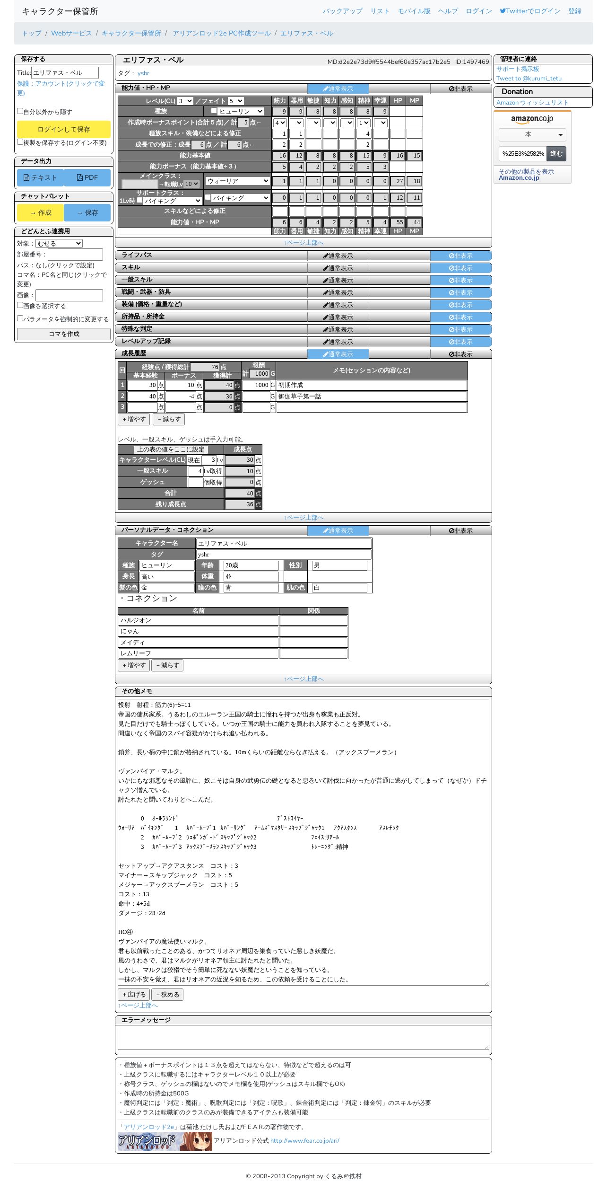
Task: Click the memo field reading 御伽草子第一話
Action: coord(372,396)
